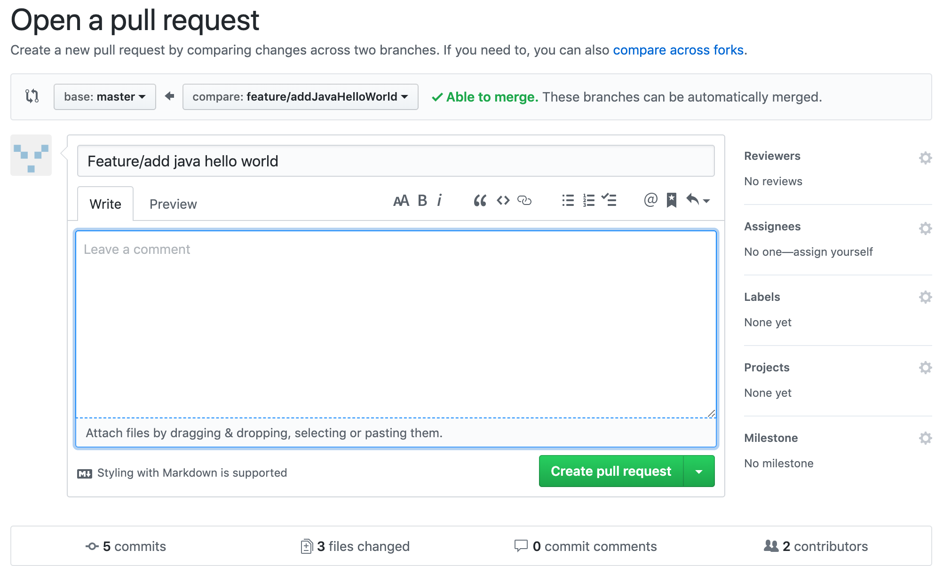
Task: View the 5 commits tab
Action: coord(126,546)
